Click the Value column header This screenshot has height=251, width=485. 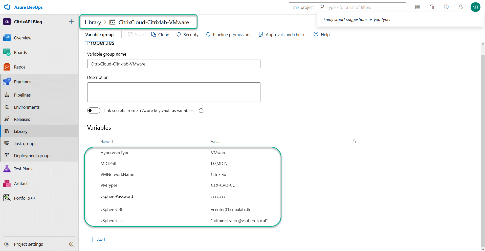pyautogui.click(x=215, y=142)
